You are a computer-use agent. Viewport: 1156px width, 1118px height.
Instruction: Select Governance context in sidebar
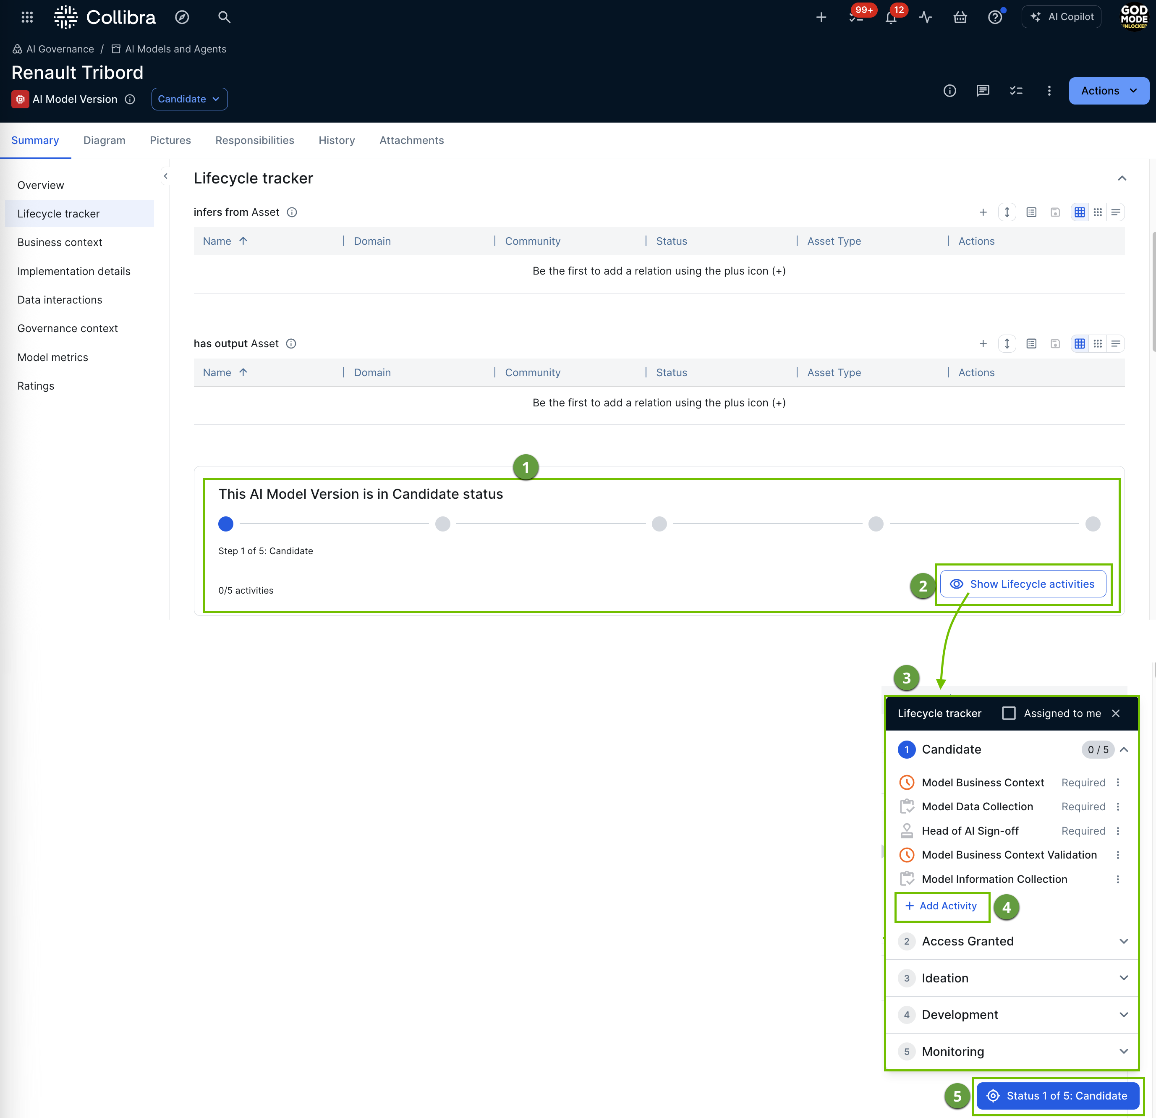(x=67, y=329)
